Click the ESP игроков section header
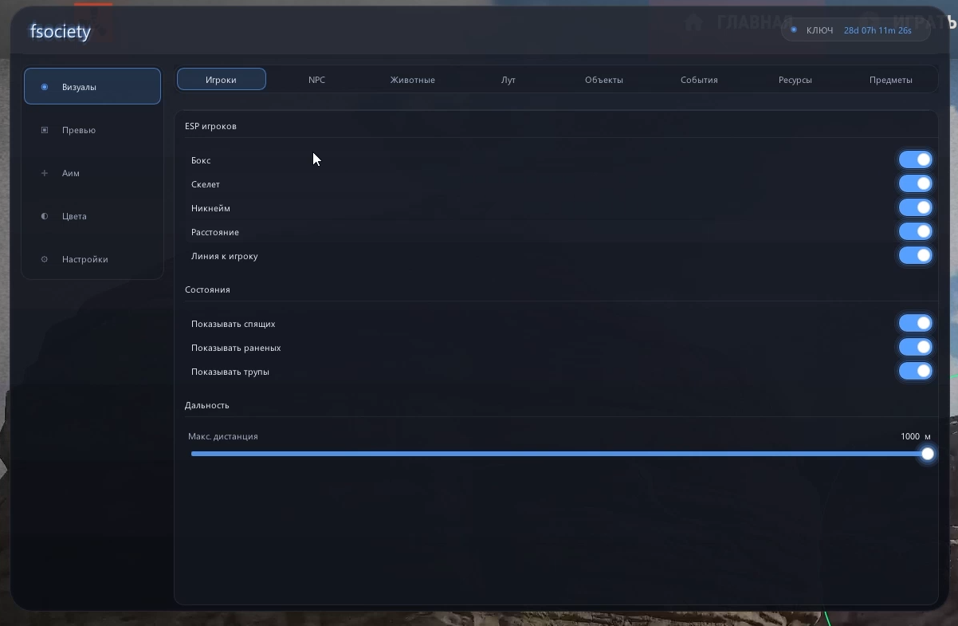958x626 pixels. click(x=210, y=126)
